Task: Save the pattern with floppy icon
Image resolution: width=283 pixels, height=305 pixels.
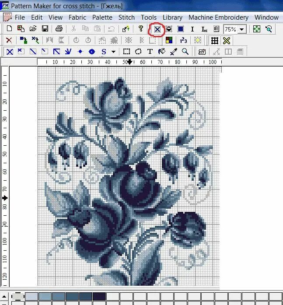Action: pos(45,29)
